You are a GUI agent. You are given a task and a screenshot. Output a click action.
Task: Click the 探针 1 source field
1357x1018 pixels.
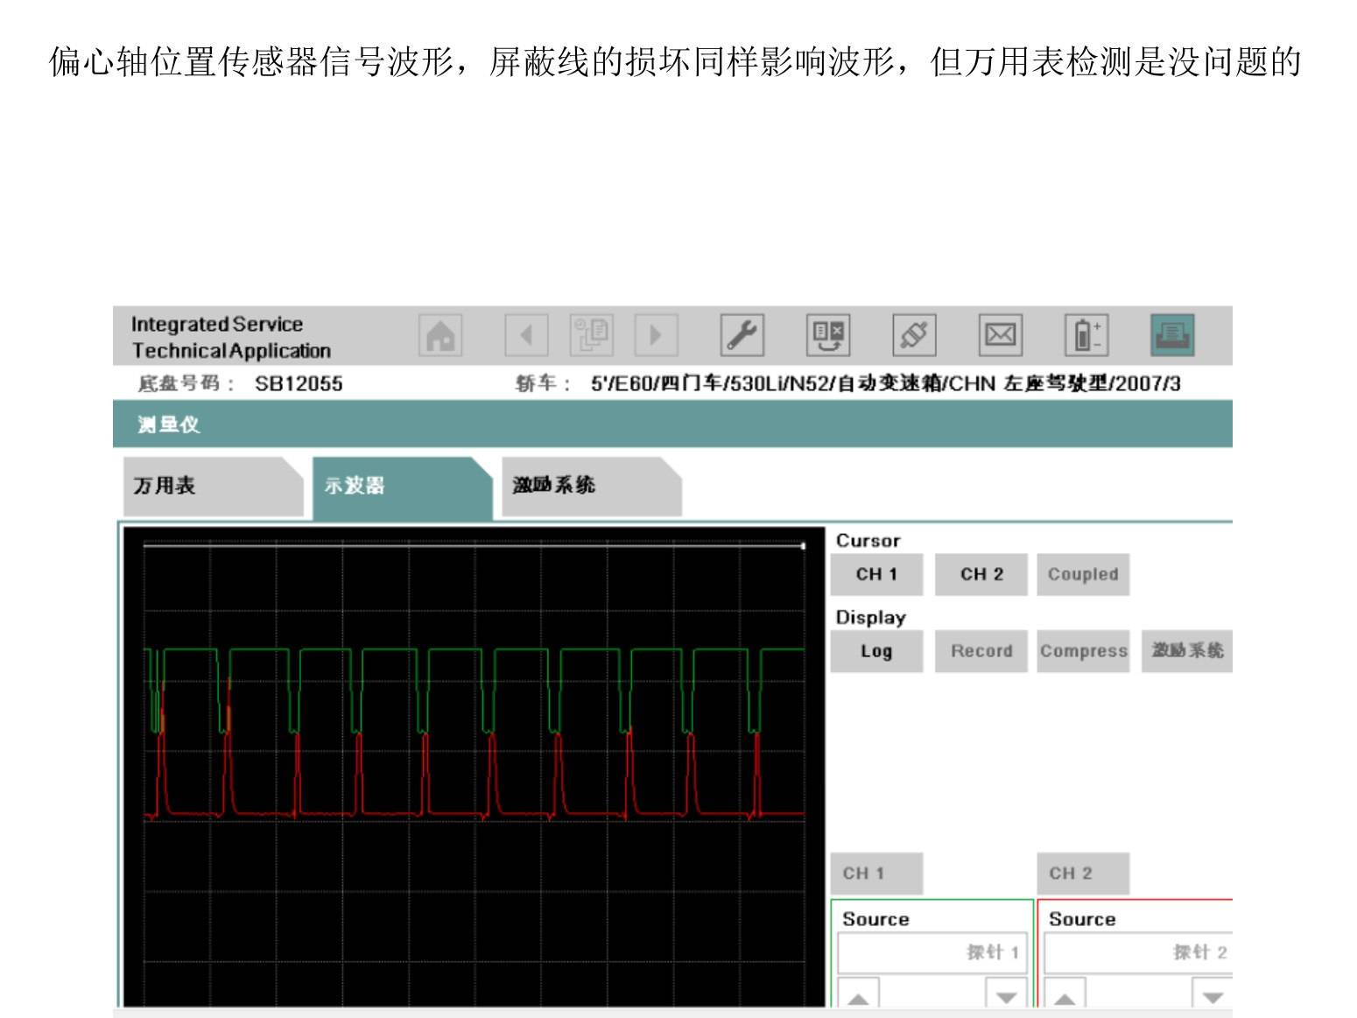932,952
